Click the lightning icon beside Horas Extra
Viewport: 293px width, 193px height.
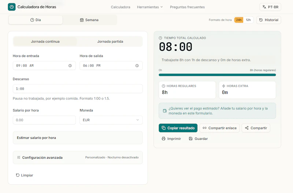pos(224,86)
